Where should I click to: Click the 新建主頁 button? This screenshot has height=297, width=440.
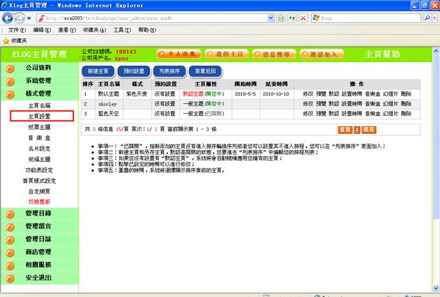tap(98, 71)
